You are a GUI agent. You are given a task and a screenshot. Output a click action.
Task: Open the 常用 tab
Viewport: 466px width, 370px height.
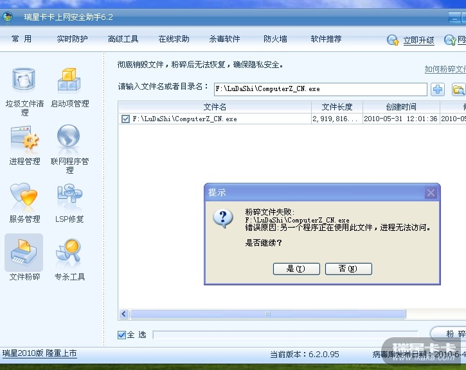click(21, 39)
